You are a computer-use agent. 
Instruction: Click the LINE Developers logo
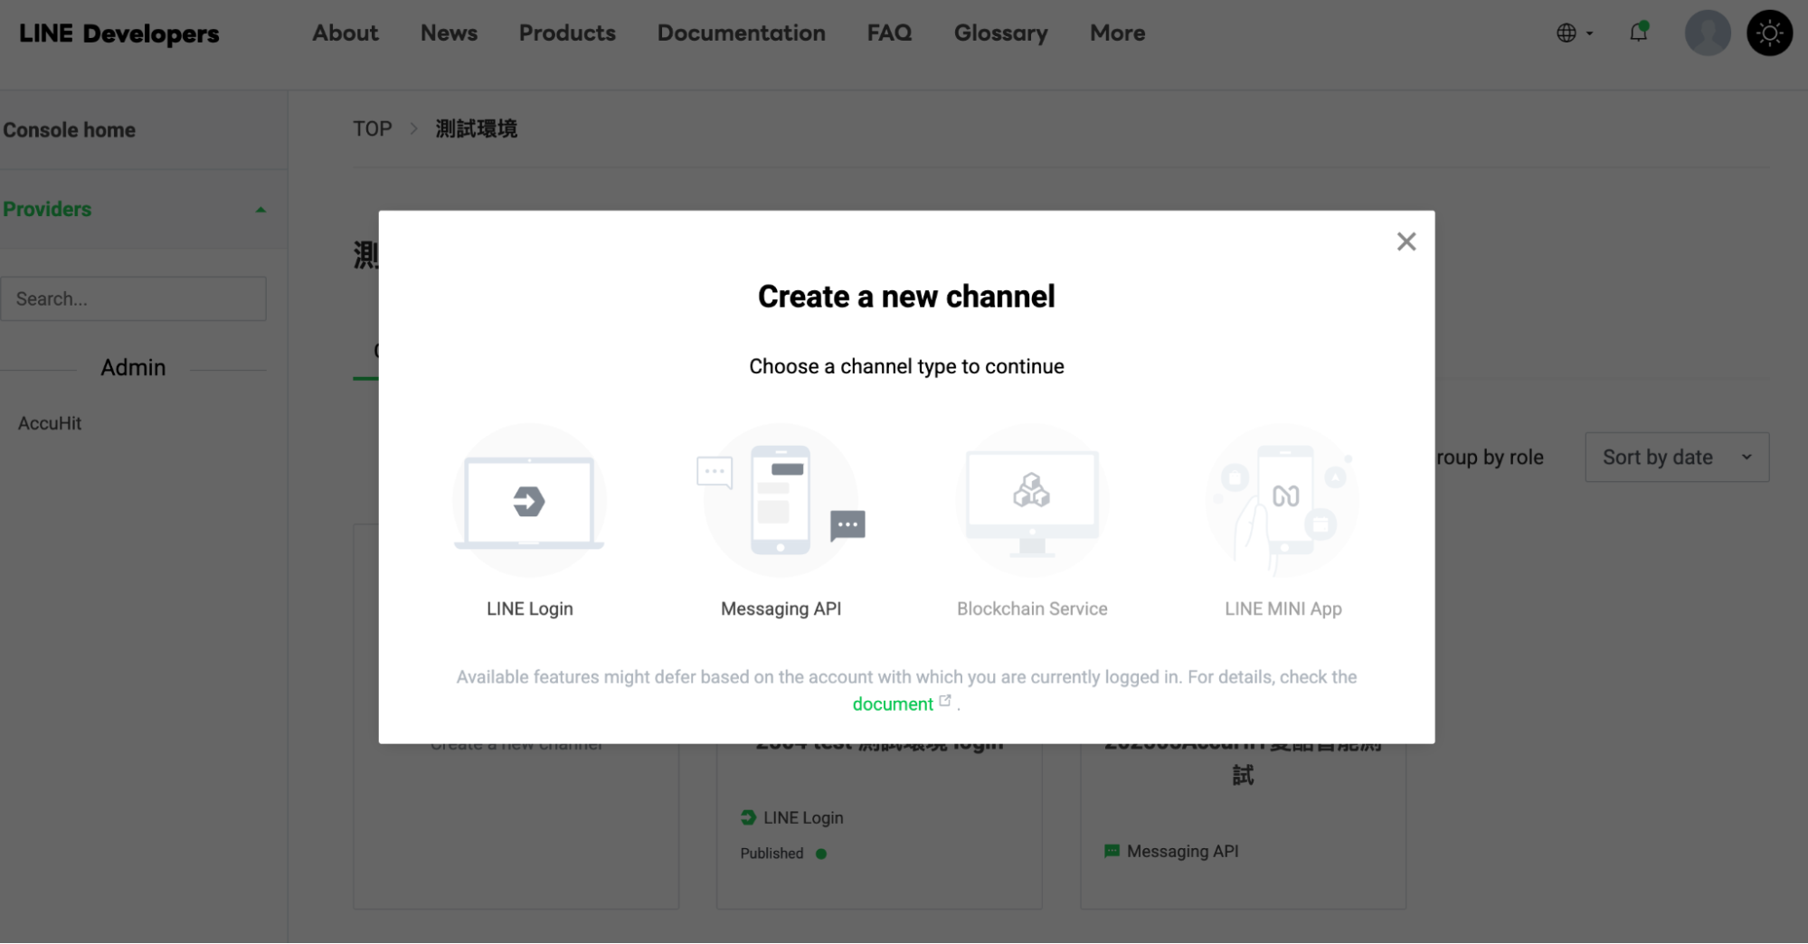(118, 33)
